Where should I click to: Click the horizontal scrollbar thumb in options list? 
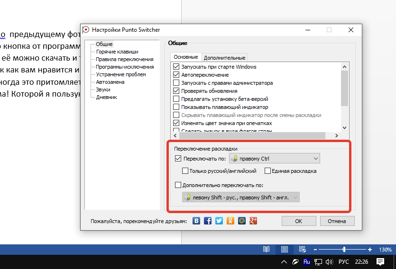pos(252,135)
